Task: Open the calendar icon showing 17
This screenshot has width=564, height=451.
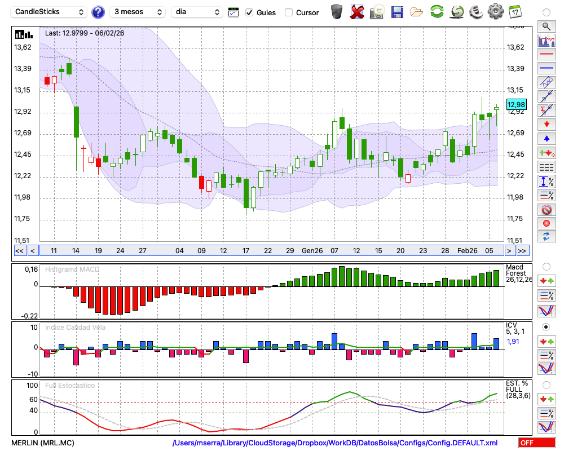Action: (x=514, y=12)
